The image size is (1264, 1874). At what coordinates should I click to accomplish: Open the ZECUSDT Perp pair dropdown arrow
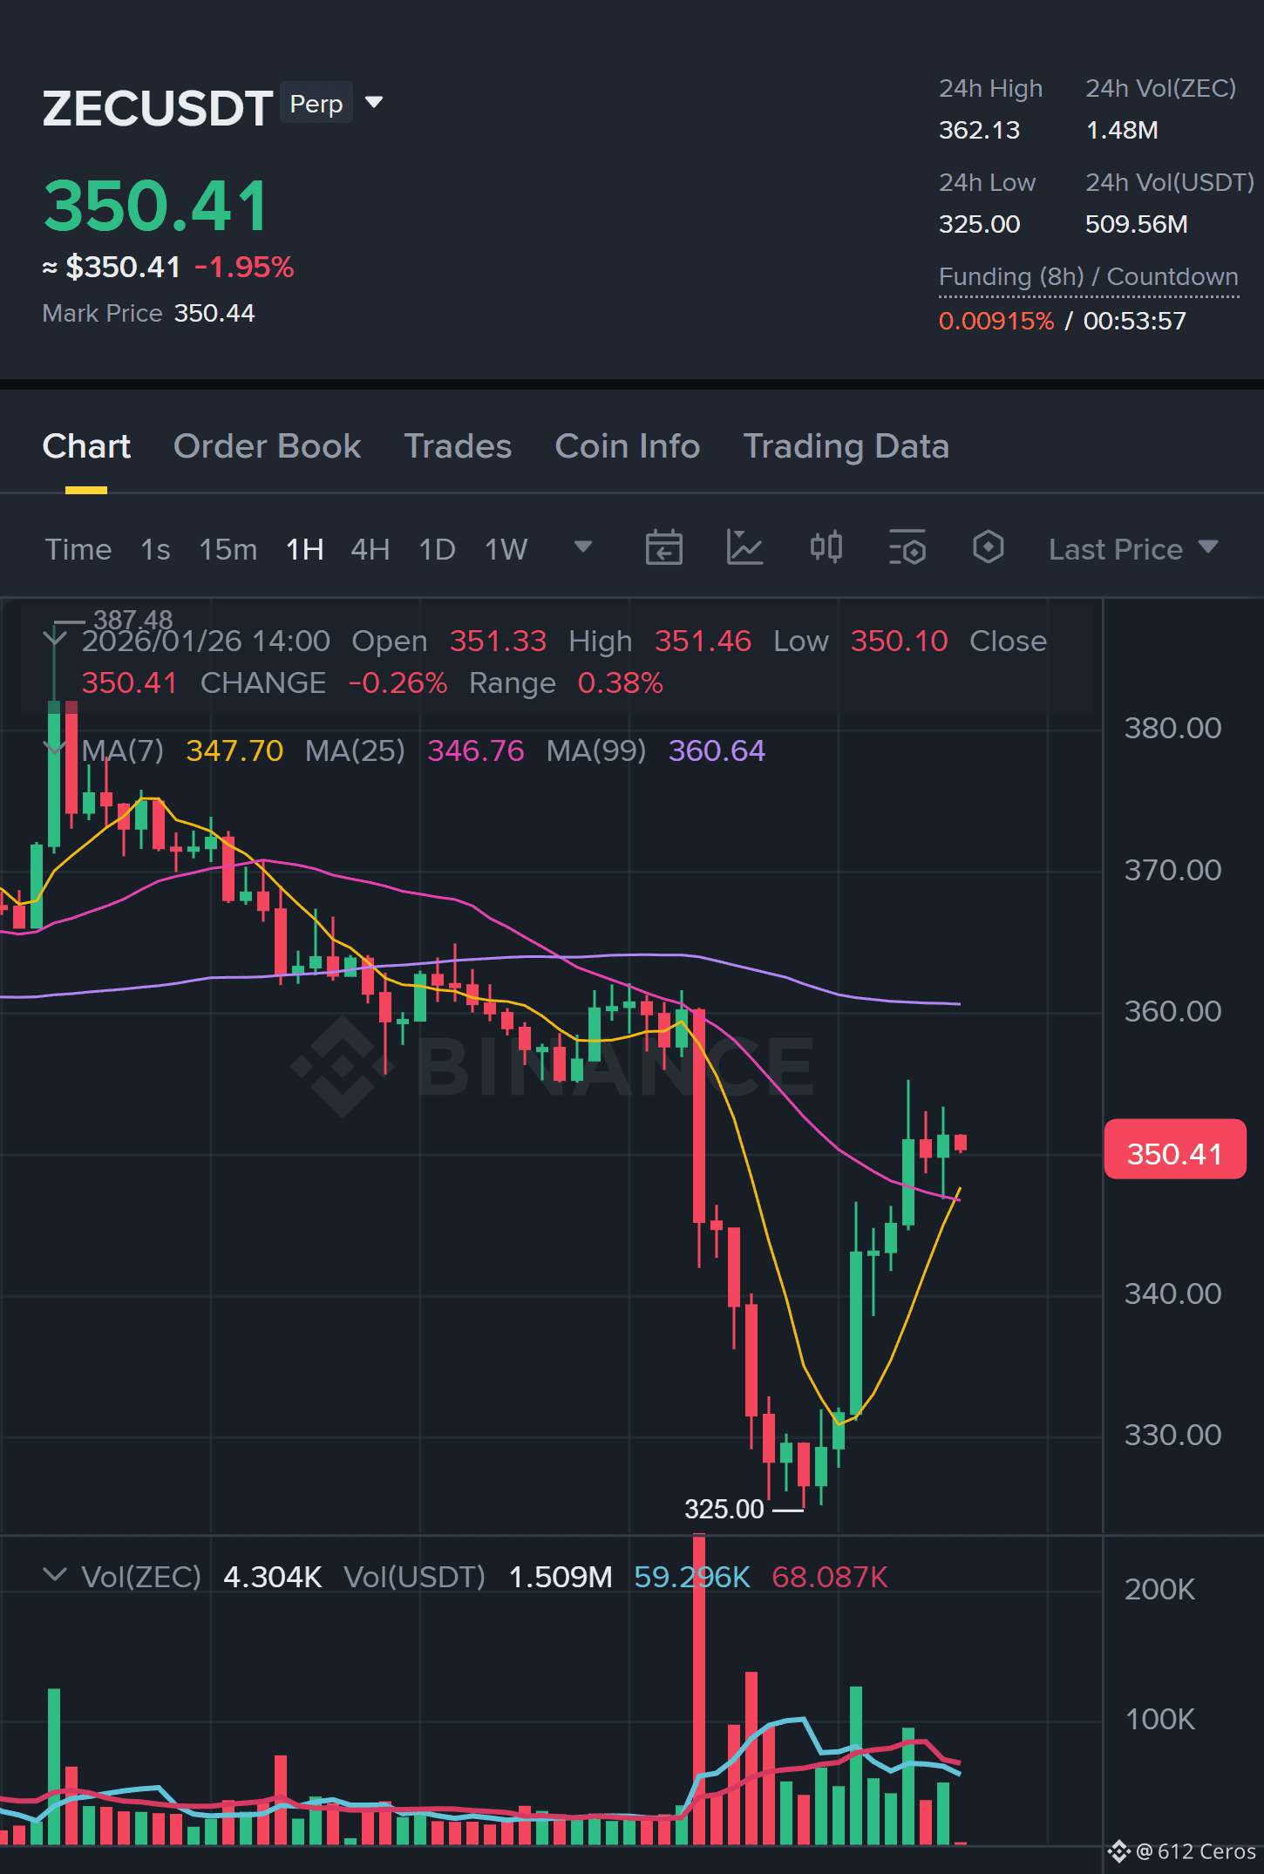pyautogui.click(x=374, y=103)
